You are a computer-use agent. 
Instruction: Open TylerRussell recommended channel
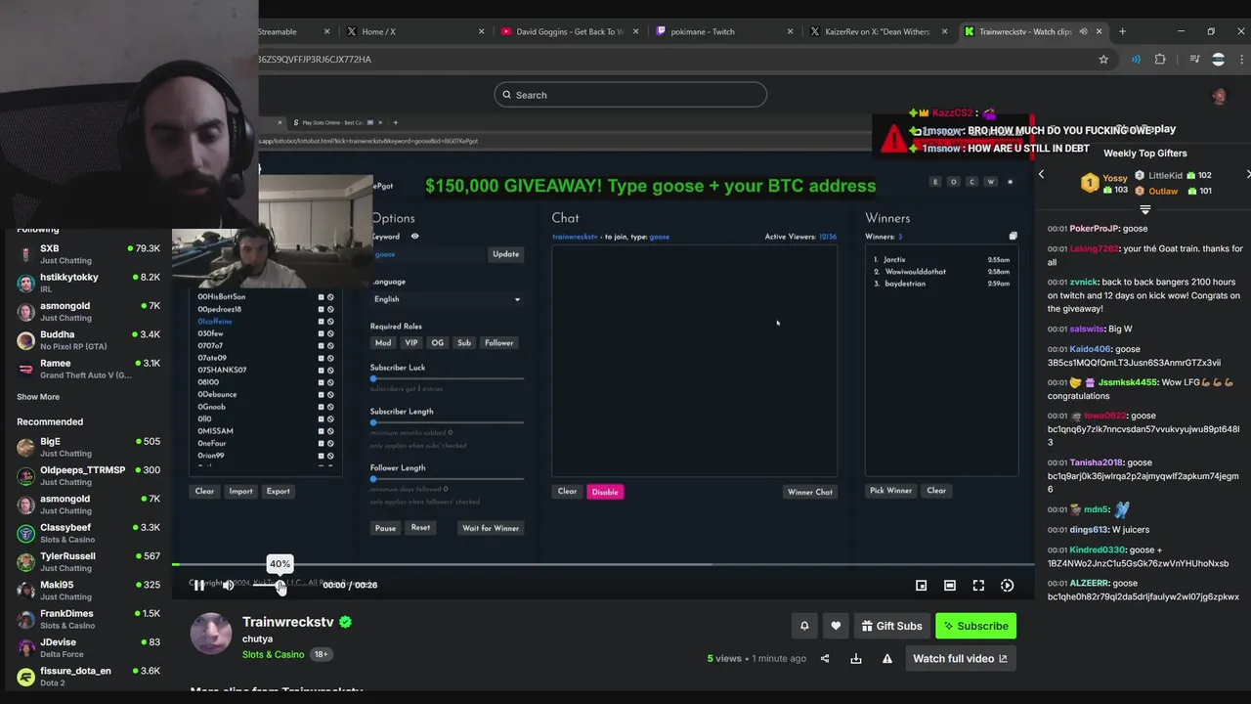[x=88, y=561]
